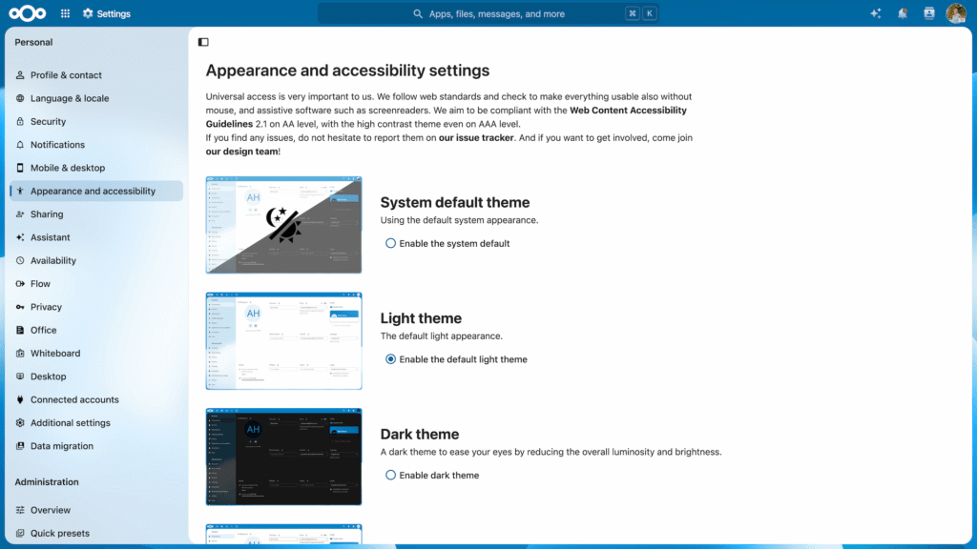Open Availability settings

96,260
